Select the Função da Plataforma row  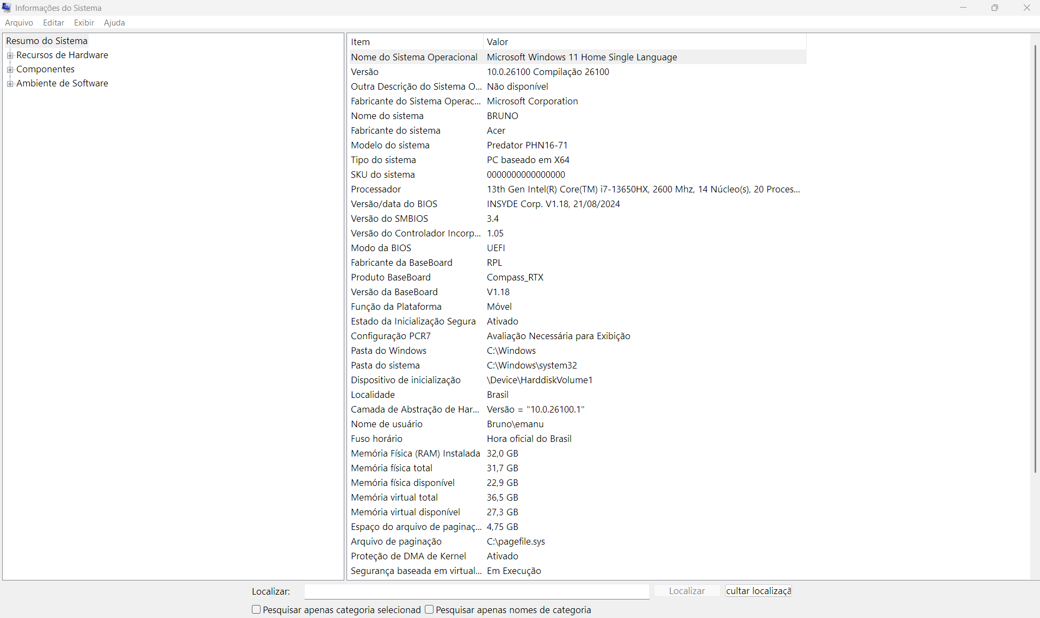pyautogui.click(x=577, y=307)
